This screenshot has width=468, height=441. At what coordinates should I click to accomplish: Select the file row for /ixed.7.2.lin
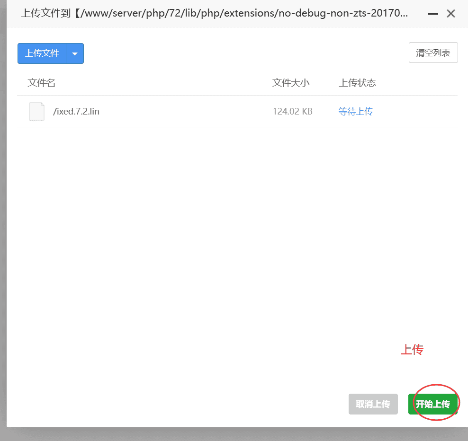189,111
